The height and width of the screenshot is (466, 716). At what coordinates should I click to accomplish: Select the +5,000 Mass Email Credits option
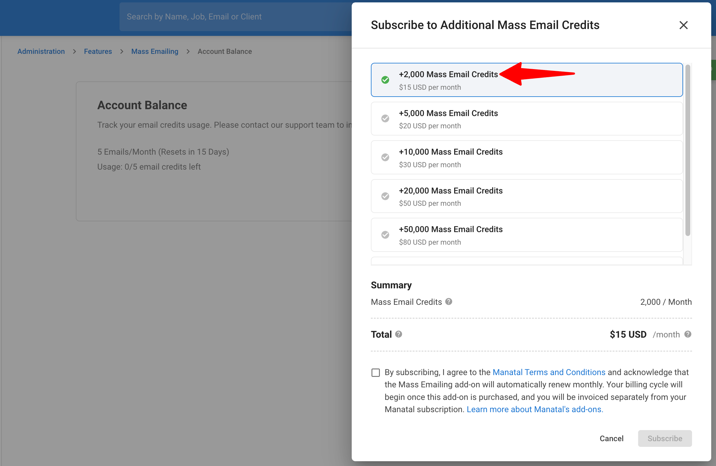[x=526, y=119]
